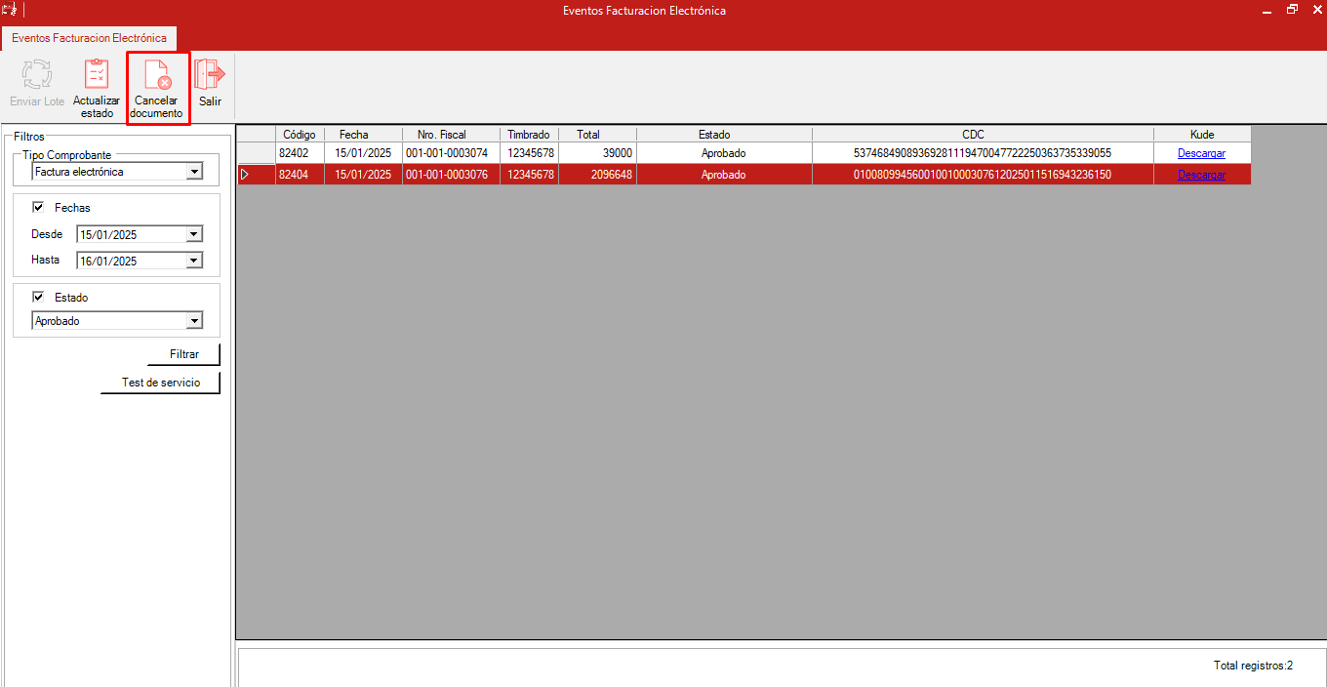Select the row with Código 82402
1327x687 pixels.
coord(293,153)
